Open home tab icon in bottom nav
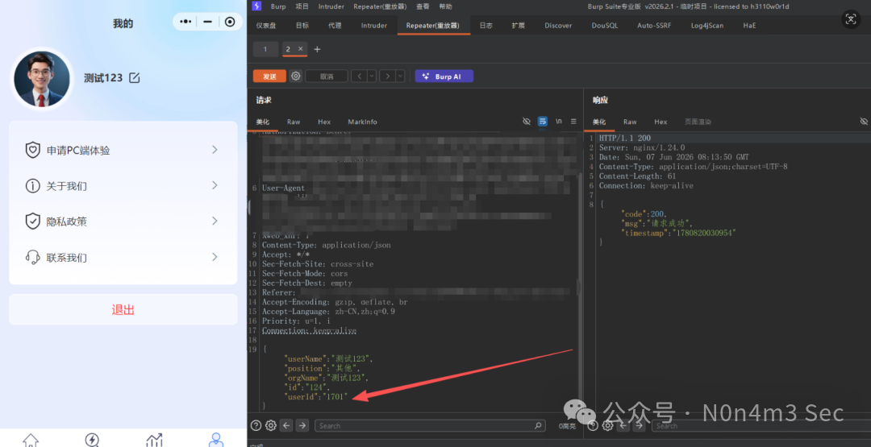This screenshot has width=871, height=447. click(31, 441)
